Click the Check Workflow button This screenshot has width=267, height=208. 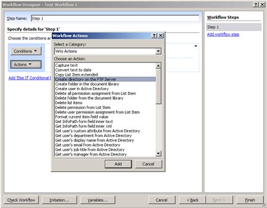pyautogui.click(x=21, y=200)
